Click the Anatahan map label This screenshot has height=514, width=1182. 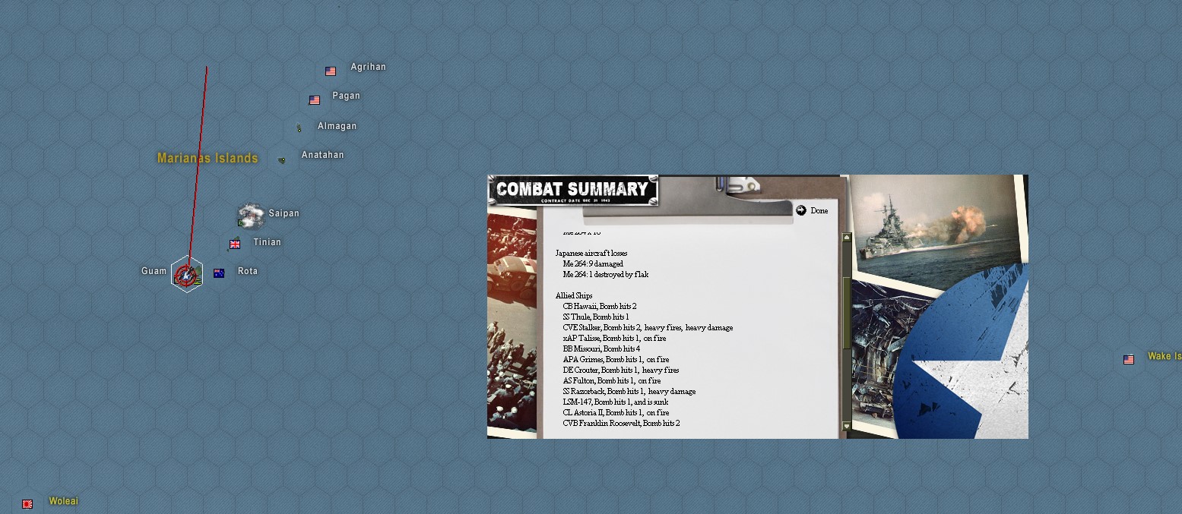323,155
